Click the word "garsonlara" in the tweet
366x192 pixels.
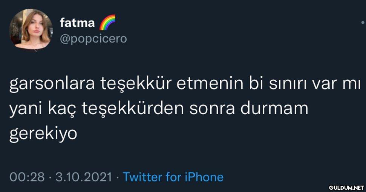52,85
